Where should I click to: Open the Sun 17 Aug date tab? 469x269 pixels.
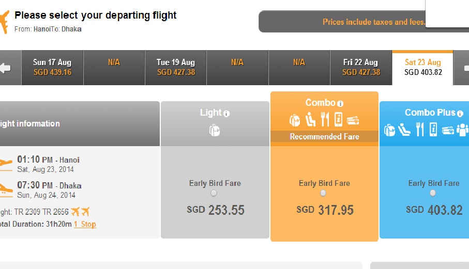(52, 68)
